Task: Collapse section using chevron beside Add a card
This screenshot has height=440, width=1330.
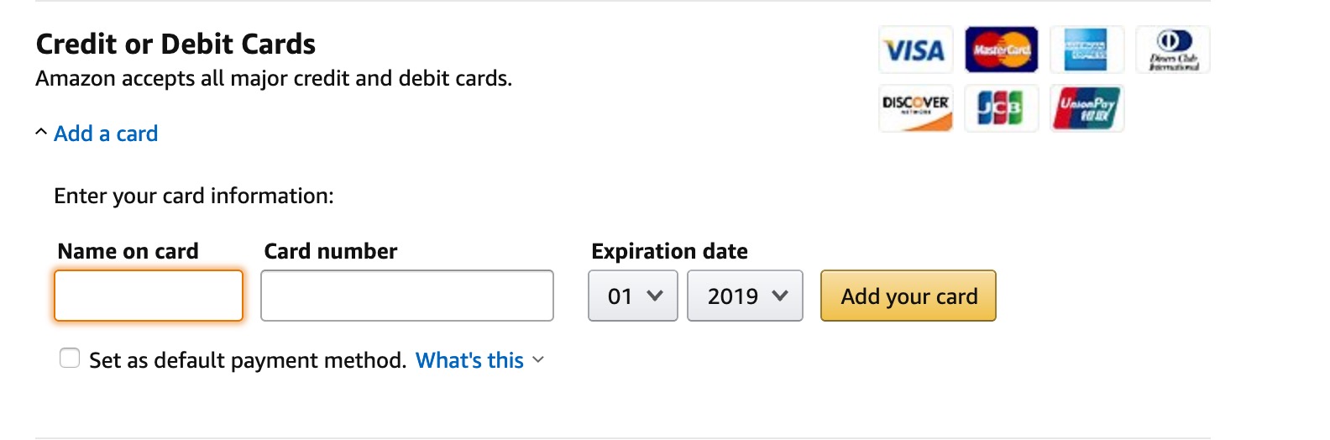Action: (41, 133)
